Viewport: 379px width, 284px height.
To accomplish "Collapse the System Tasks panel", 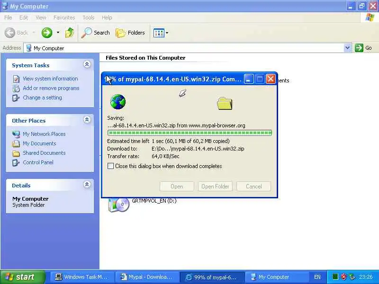I will (87, 64).
